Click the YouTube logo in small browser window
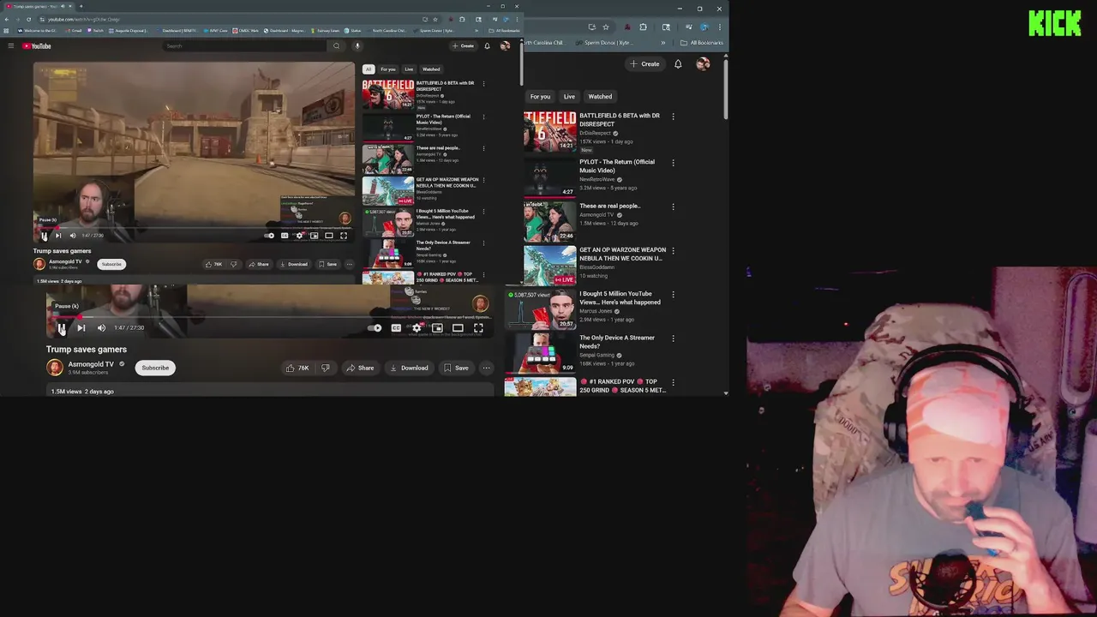 tap(37, 45)
